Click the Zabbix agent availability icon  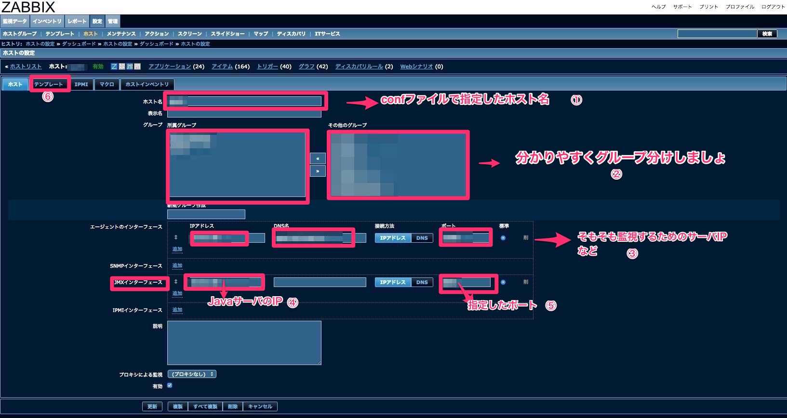click(x=114, y=66)
